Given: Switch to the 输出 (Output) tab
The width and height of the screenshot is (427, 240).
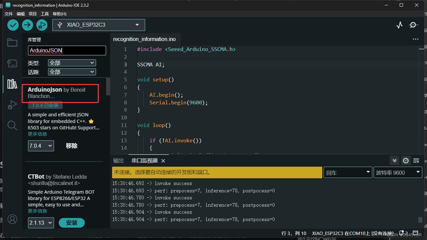Looking at the screenshot, I should click(x=118, y=161).
